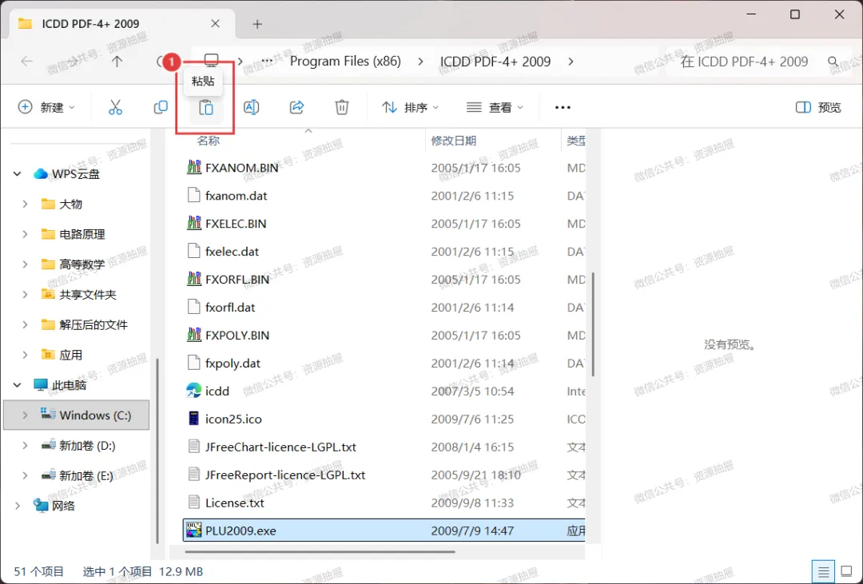The width and height of the screenshot is (863, 584).
Task: Select License.txt file
Action: [x=225, y=503]
